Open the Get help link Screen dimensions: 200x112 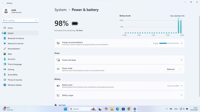click(62, 105)
